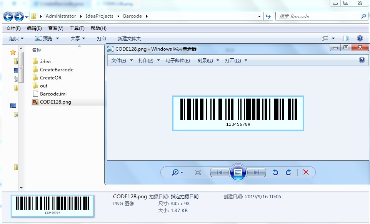Open the 文件(F) Explorer menu
The height and width of the screenshot is (224, 370).
pos(13,28)
